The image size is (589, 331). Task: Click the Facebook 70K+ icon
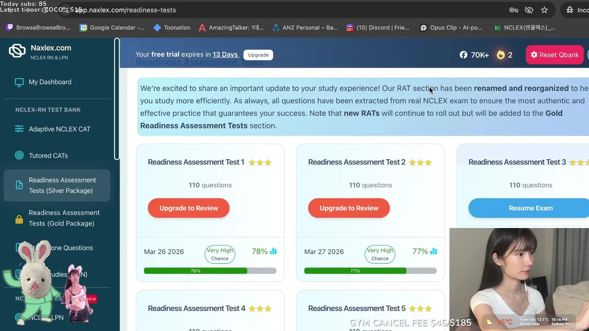[463, 55]
